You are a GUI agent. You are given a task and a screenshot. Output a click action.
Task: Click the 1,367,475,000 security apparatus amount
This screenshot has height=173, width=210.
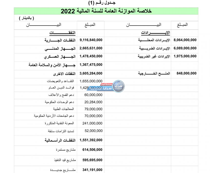tap(91, 65)
